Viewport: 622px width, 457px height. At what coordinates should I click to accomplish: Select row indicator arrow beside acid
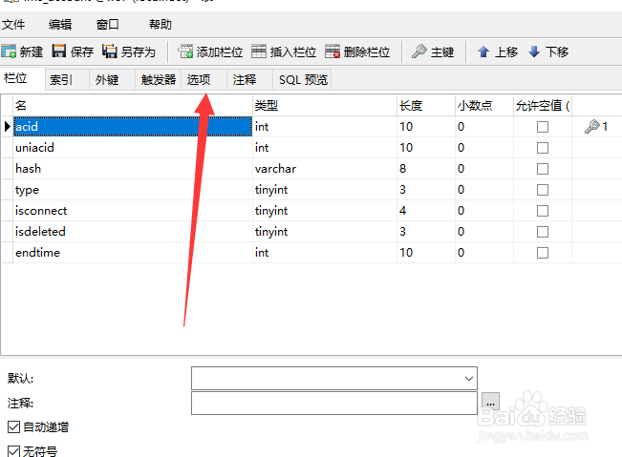pyautogui.click(x=7, y=126)
